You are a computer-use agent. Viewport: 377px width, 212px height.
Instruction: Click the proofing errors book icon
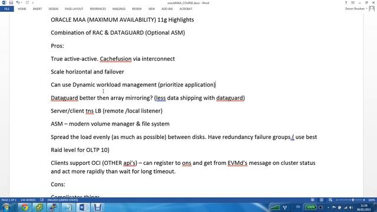pyautogui.click(x=42, y=200)
